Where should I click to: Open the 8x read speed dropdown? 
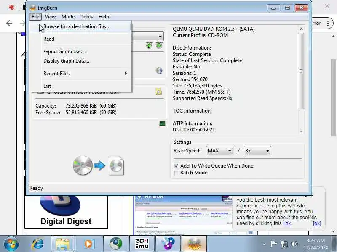point(257,151)
